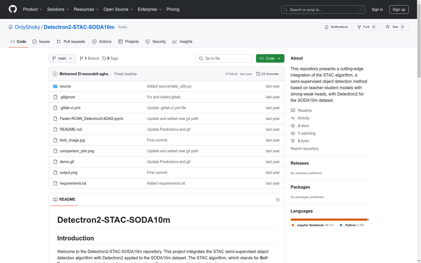Expand the Enterprise dropdown
421x263 pixels.
coord(150,9)
